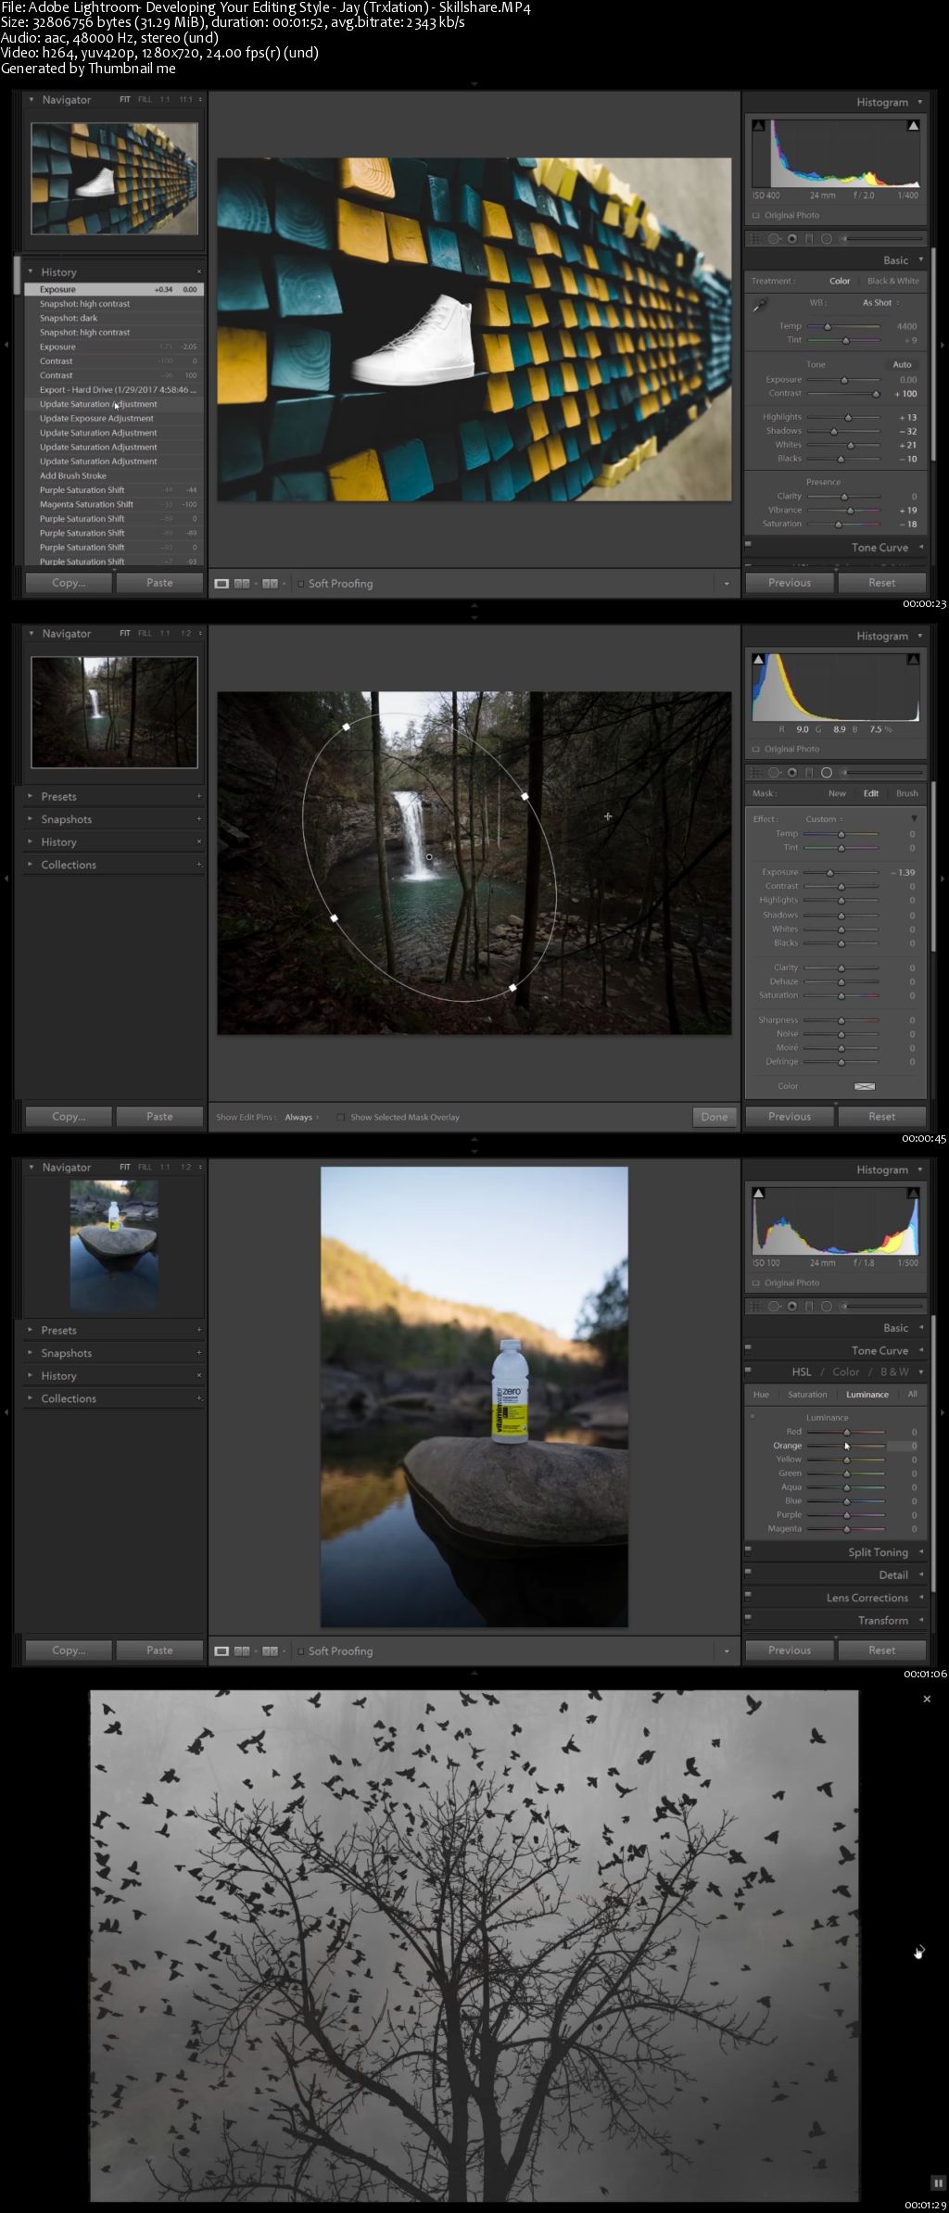Switch to HSL Hue tab
The image size is (949, 2213).
761,1395
